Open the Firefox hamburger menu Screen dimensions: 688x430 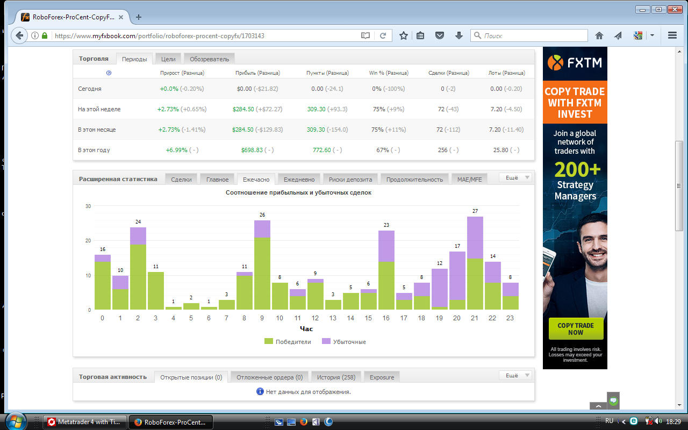click(x=672, y=35)
